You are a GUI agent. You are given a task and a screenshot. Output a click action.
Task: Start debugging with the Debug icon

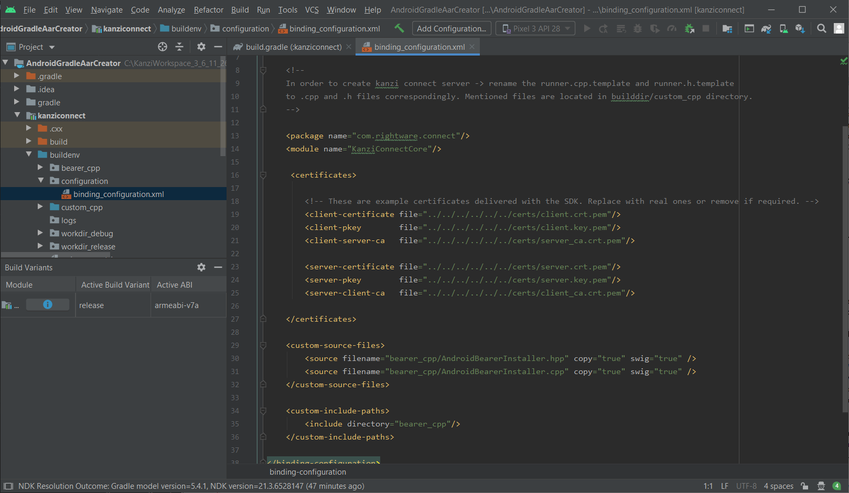[637, 28]
